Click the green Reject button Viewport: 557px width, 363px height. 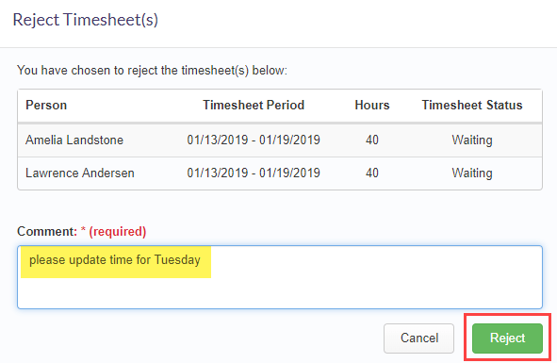point(507,338)
